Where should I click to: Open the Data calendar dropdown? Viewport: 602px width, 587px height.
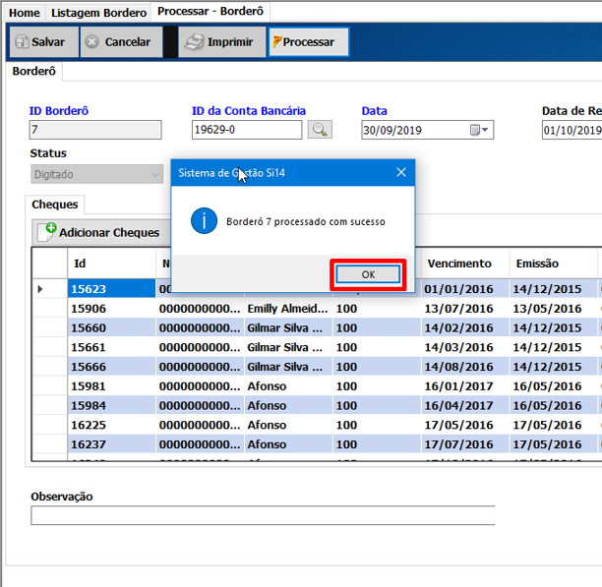(x=481, y=130)
